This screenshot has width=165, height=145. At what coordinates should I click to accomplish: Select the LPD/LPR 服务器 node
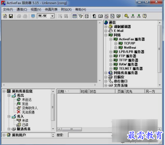[x=131, y=52]
